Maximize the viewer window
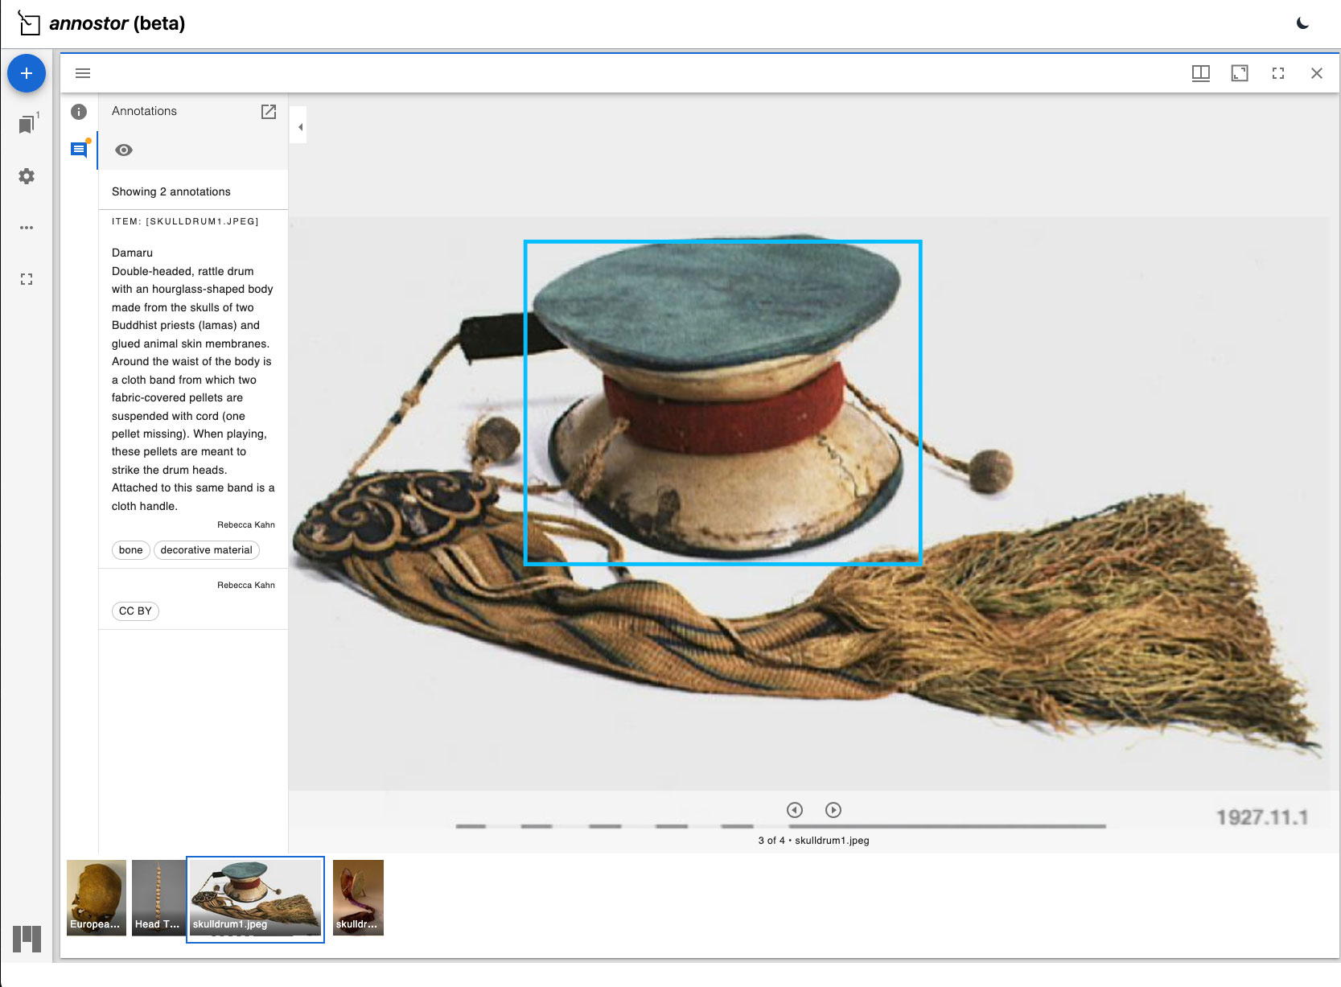Viewport: 1341px width, 987px height. (x=1239, y=73)
